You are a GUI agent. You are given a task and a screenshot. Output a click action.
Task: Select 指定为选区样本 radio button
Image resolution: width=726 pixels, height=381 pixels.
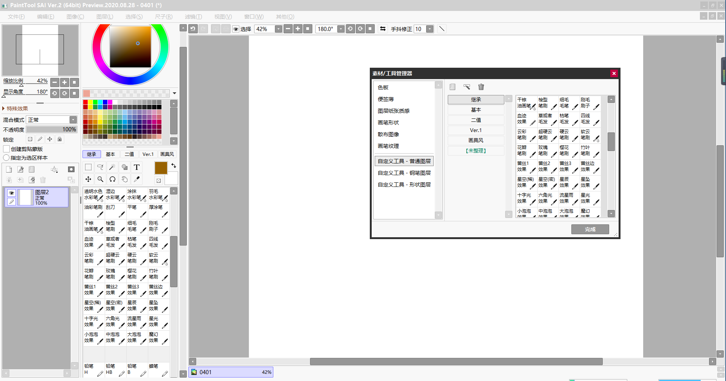[x=6, y=158]
